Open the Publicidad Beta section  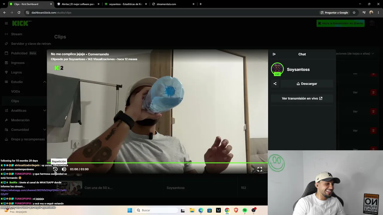[x=23, y=53]
